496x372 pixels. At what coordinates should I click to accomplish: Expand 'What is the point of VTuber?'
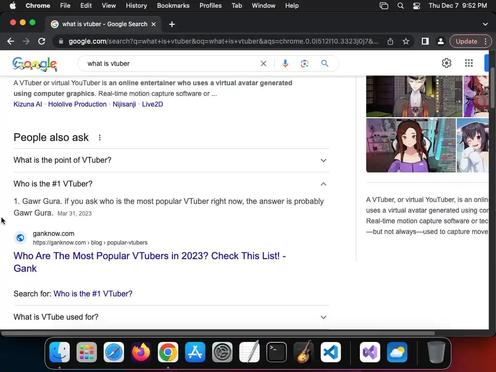click(171, 160)
